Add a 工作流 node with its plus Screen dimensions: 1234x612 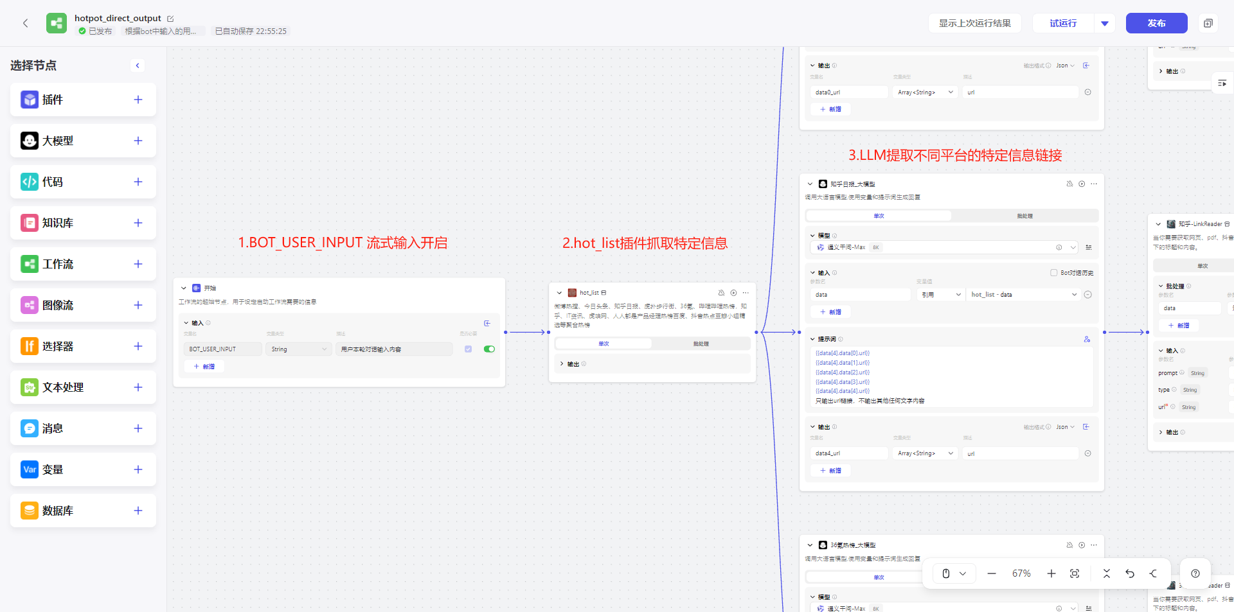138,264
